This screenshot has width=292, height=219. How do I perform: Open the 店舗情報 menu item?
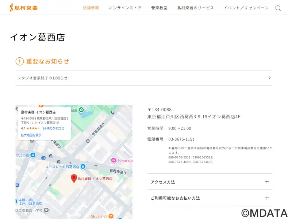tap(91, 8)
